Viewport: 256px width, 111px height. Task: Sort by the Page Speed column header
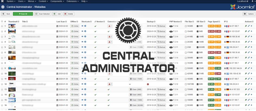(213, 21)
